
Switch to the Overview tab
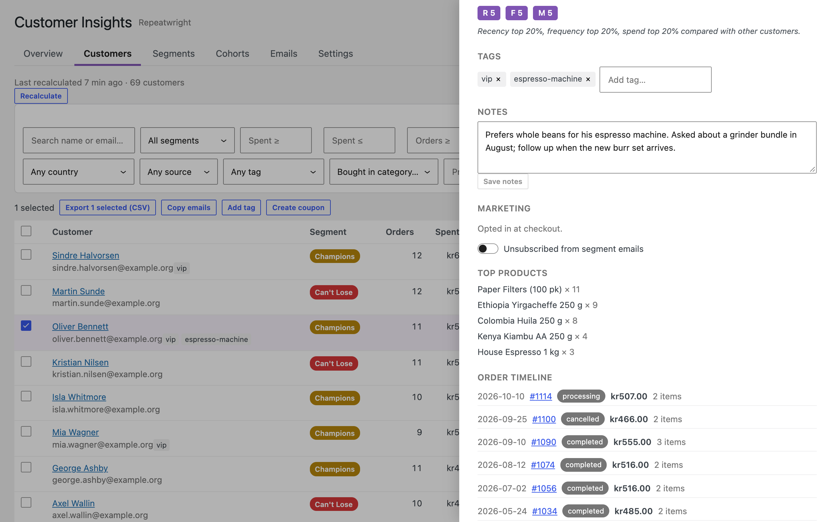click(43, 54)
